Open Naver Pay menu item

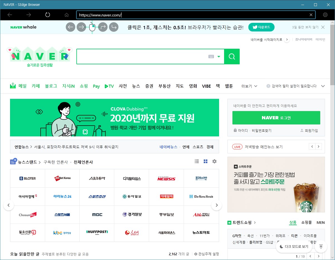click(96, 86)
